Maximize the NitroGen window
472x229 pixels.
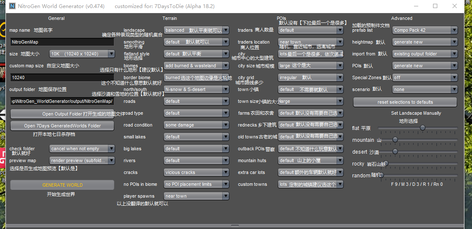click(435, 6)
